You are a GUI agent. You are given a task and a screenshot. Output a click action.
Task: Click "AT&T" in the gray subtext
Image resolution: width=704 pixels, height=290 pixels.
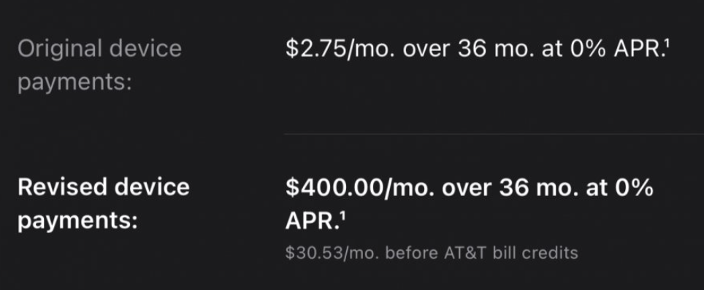[466, 254]
